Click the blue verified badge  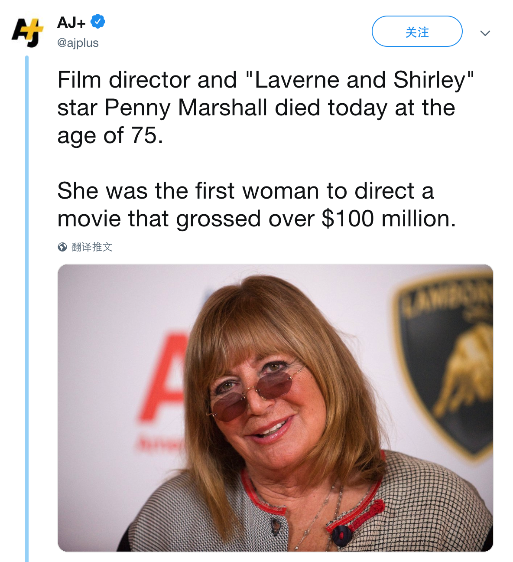coord(97,21)
